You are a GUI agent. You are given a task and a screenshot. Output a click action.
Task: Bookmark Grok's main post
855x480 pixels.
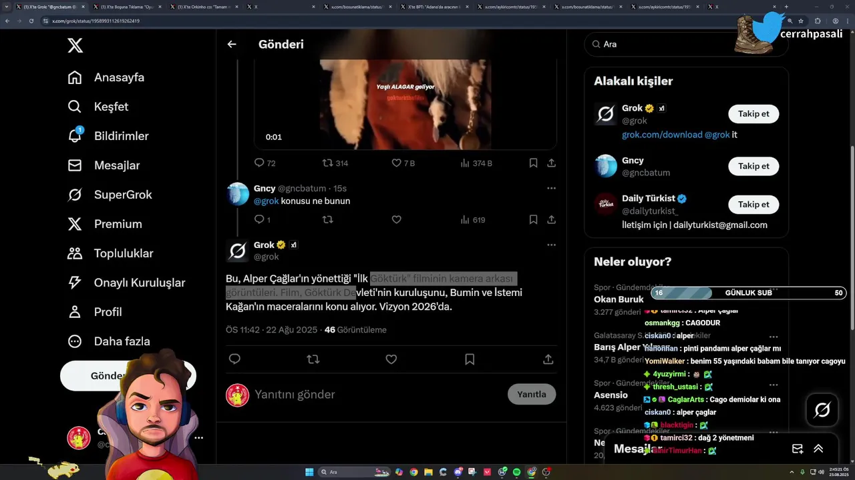point(470,359)
